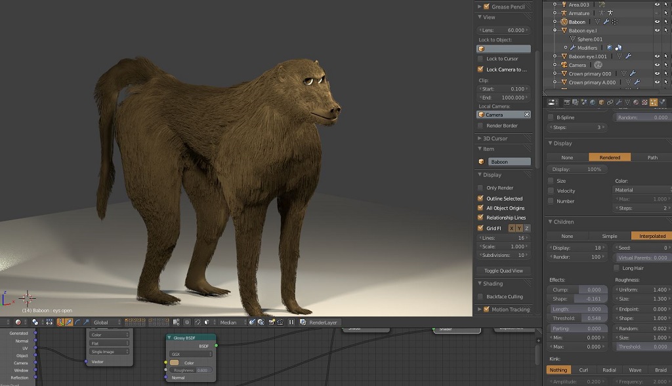Open the World properties tab icon
Screen dimensions: 672x386
[x=593, y=102]
